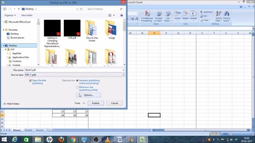255x143 pixels.
Task: Select the Contacts folder in tree
Action: 15,61
